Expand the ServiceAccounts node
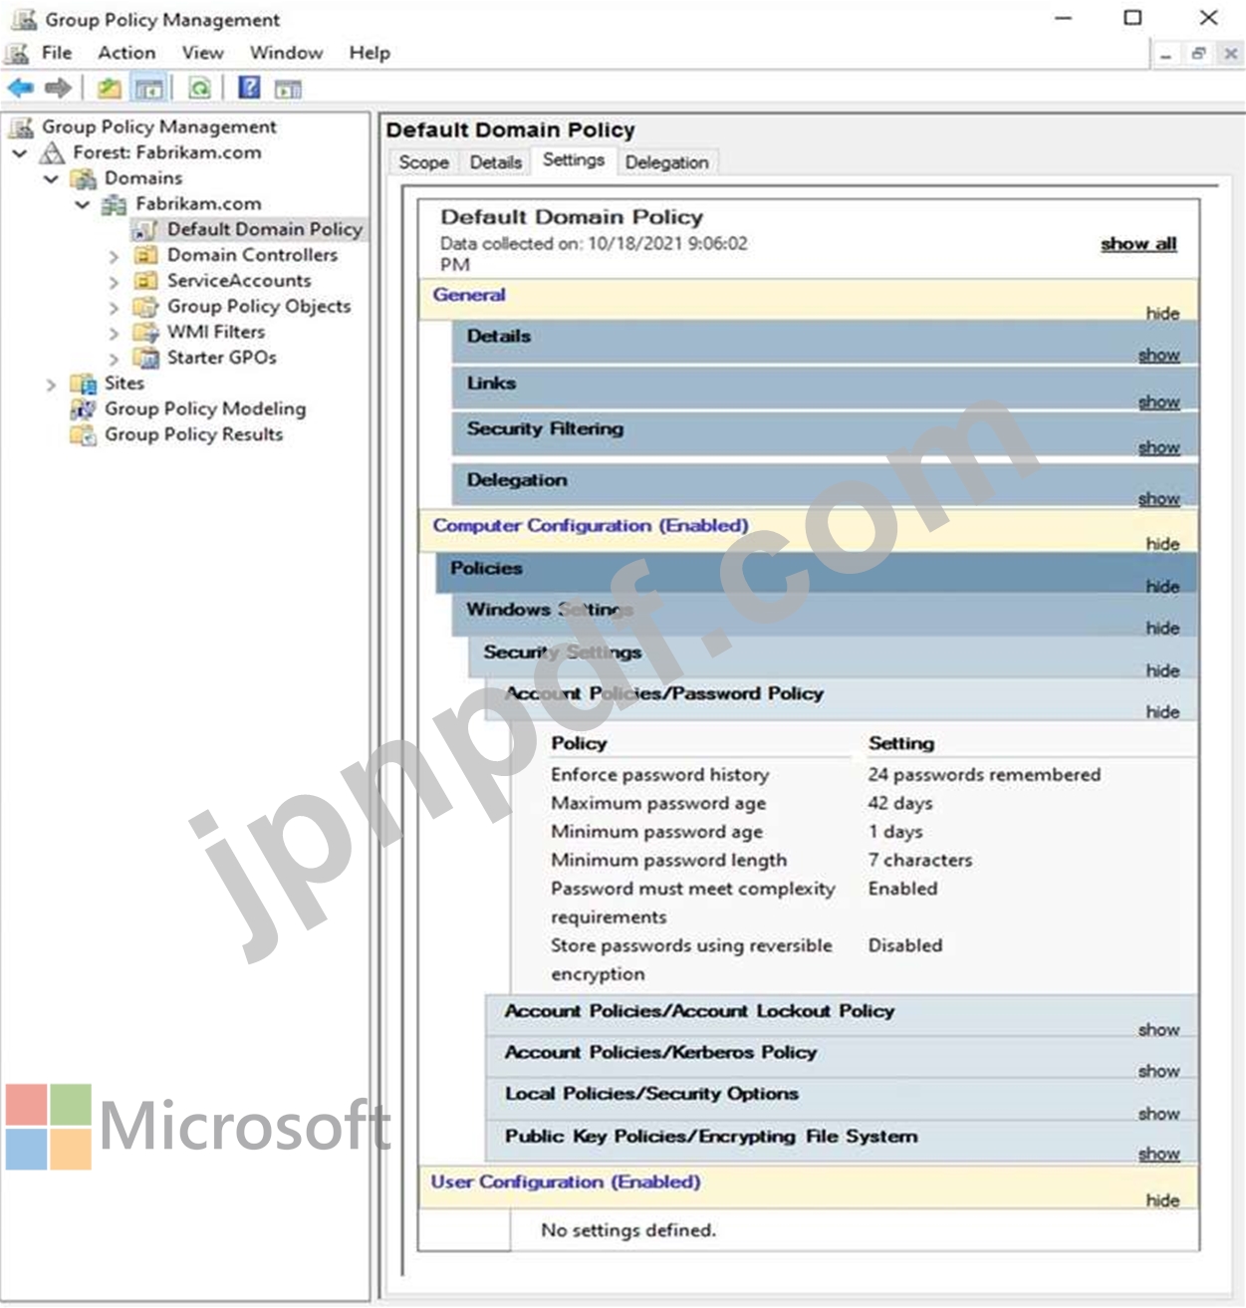The width and height of the screenshot is (1246, 1308). [x=114, y=283]
